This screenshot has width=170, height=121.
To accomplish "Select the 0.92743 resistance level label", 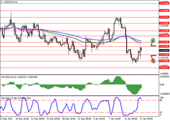I will pyautogui.click(x=164, y=17).
